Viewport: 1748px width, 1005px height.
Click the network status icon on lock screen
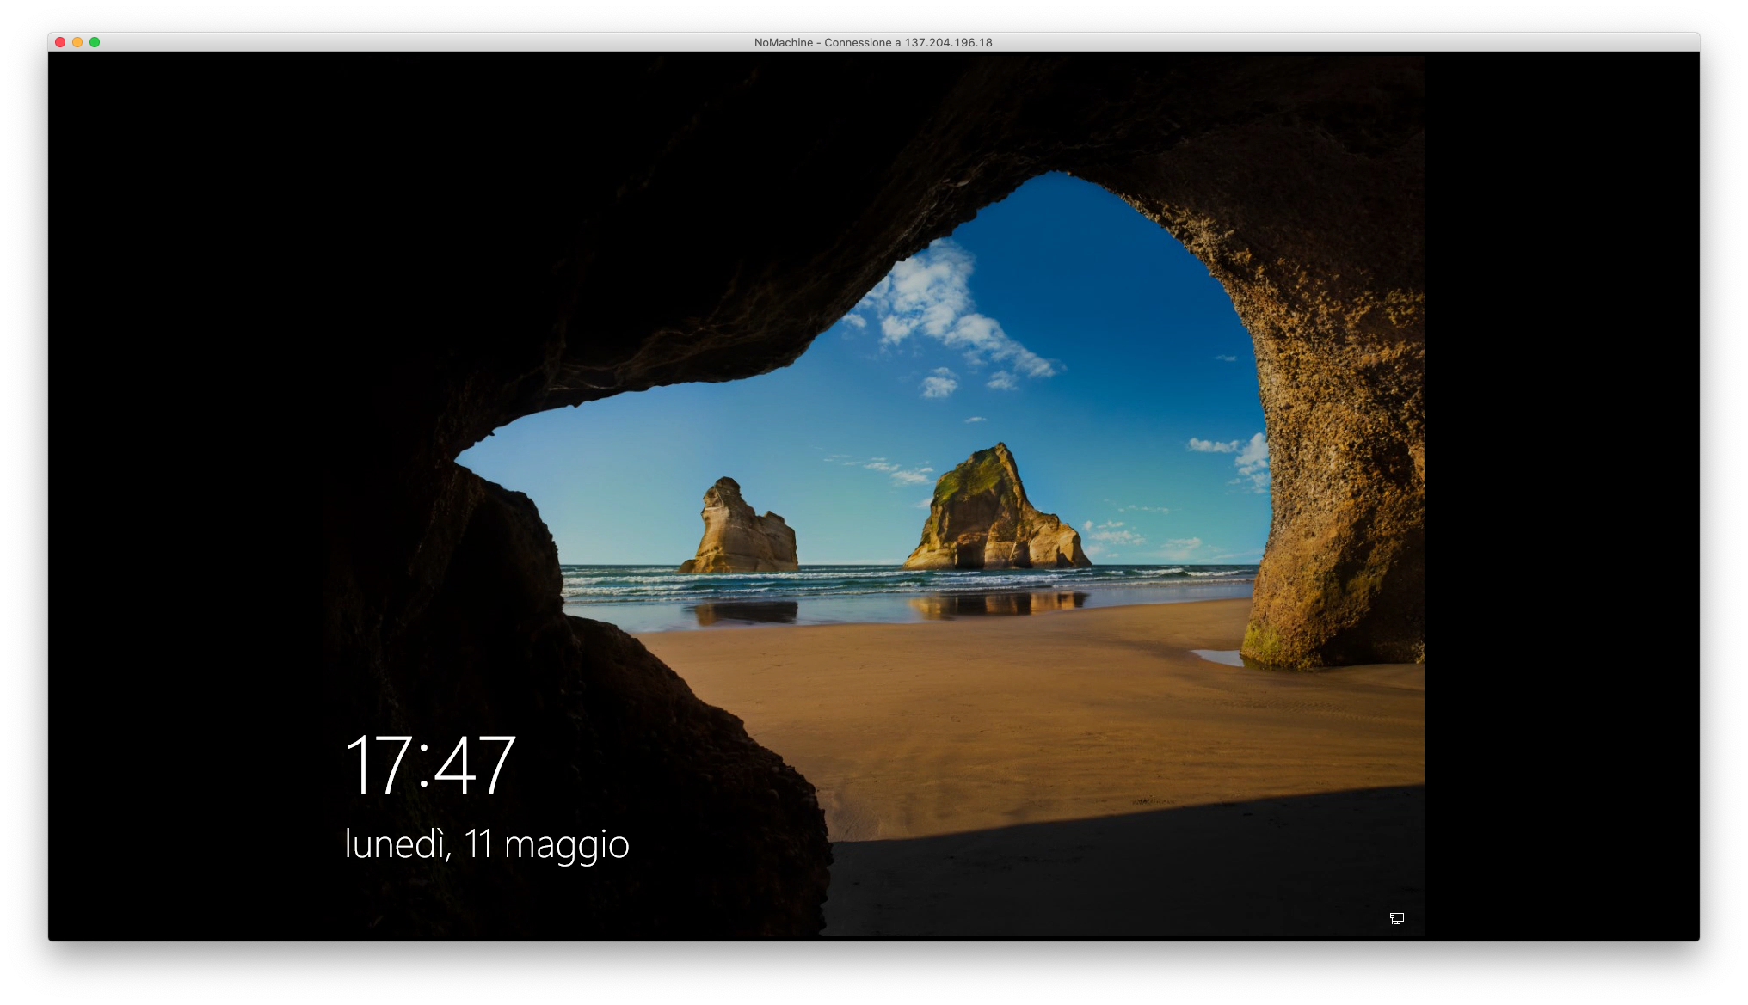pyautogui.click(x=1397, y=918)
